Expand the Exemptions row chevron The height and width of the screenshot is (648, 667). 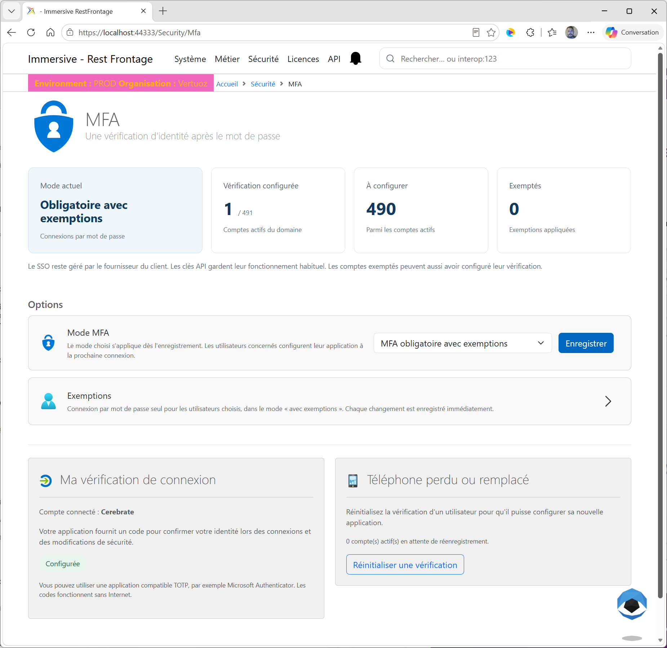point(608,401)
